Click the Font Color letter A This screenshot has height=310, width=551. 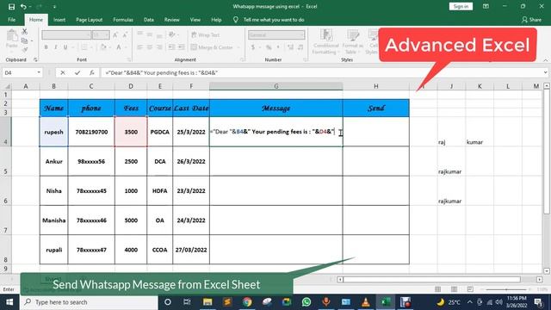[x=119, y=47]
